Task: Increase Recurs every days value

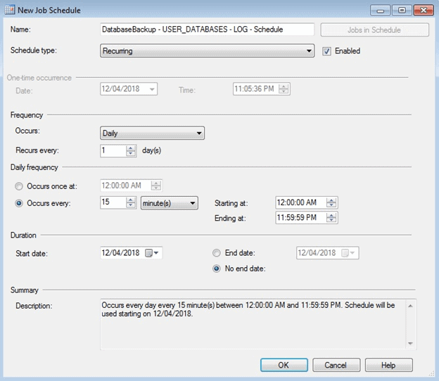Action: (131, 148)
